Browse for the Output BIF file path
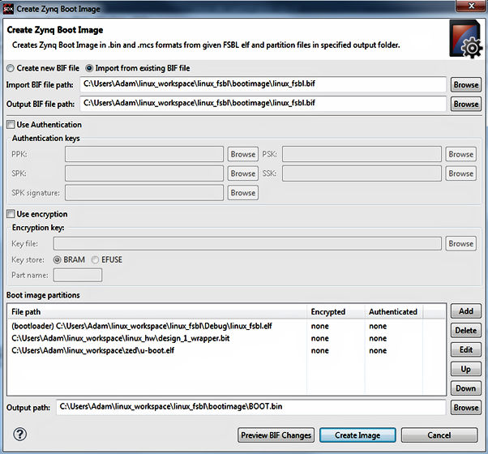This screenshot has width=488, height=454. tap(466, 104)
